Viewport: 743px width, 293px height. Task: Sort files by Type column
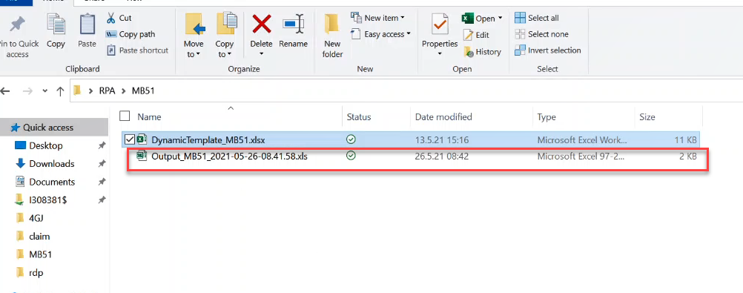[x=546, y=116]
